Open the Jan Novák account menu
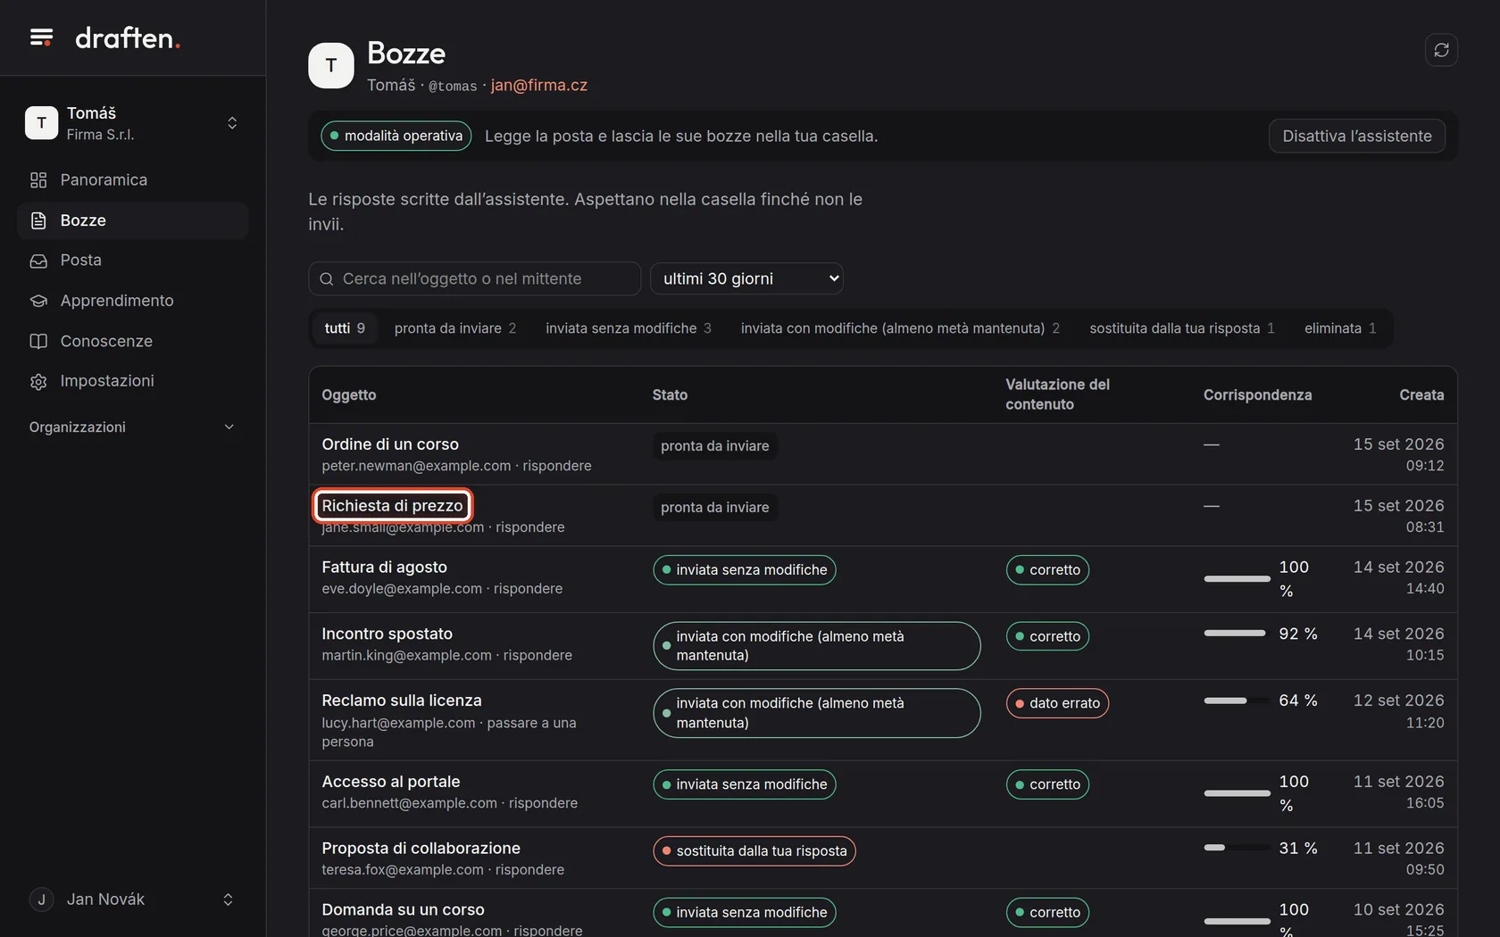The width and height of the screenshot is (1500, 937). (132, 900)
